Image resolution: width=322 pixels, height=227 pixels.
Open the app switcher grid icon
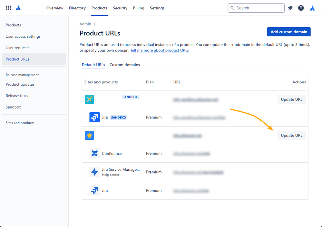[8, 8]
